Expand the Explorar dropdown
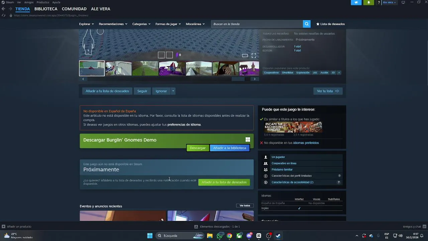This screenshot has width=428, height=241. click(87, 24)
